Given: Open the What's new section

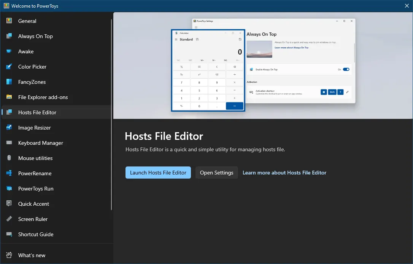Looking at the screenshot, I should click(56, 255).
